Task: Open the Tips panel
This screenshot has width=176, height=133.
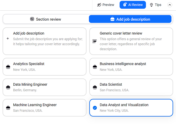Action: (x=156, y=5)
